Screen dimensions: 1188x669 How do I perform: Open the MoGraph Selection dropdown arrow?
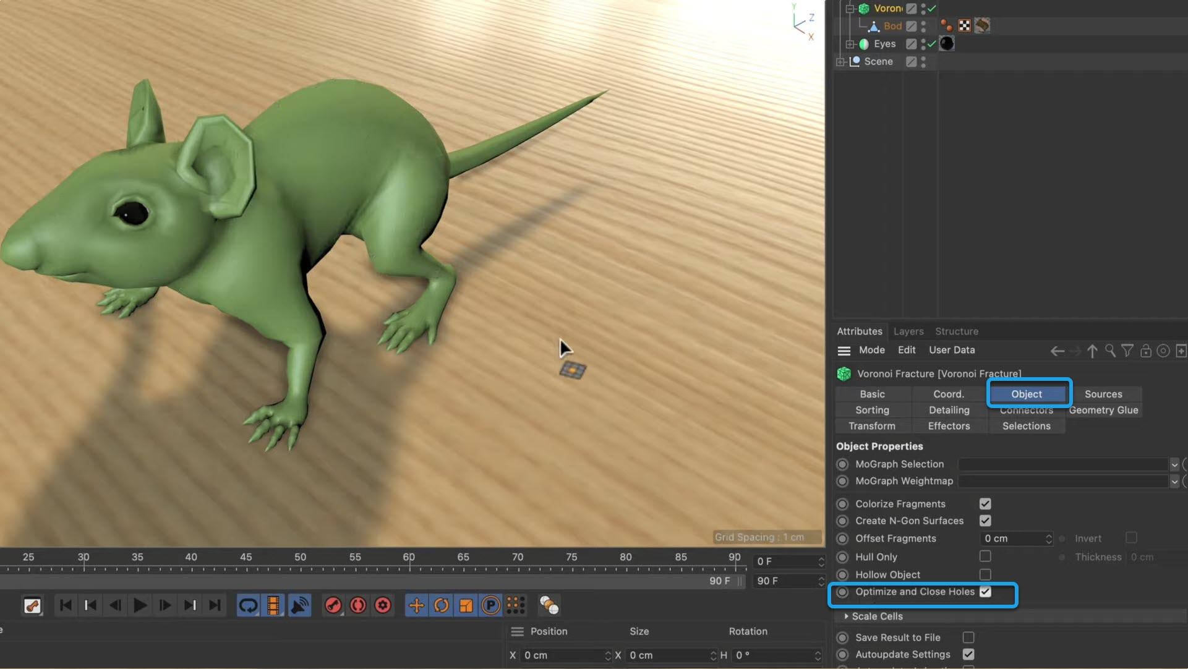(x=1174, y=464)
